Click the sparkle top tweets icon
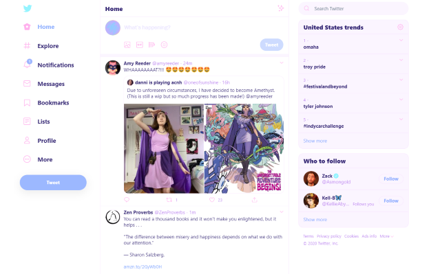The height and width of the screenshot is (274, 431). [281, 8]
